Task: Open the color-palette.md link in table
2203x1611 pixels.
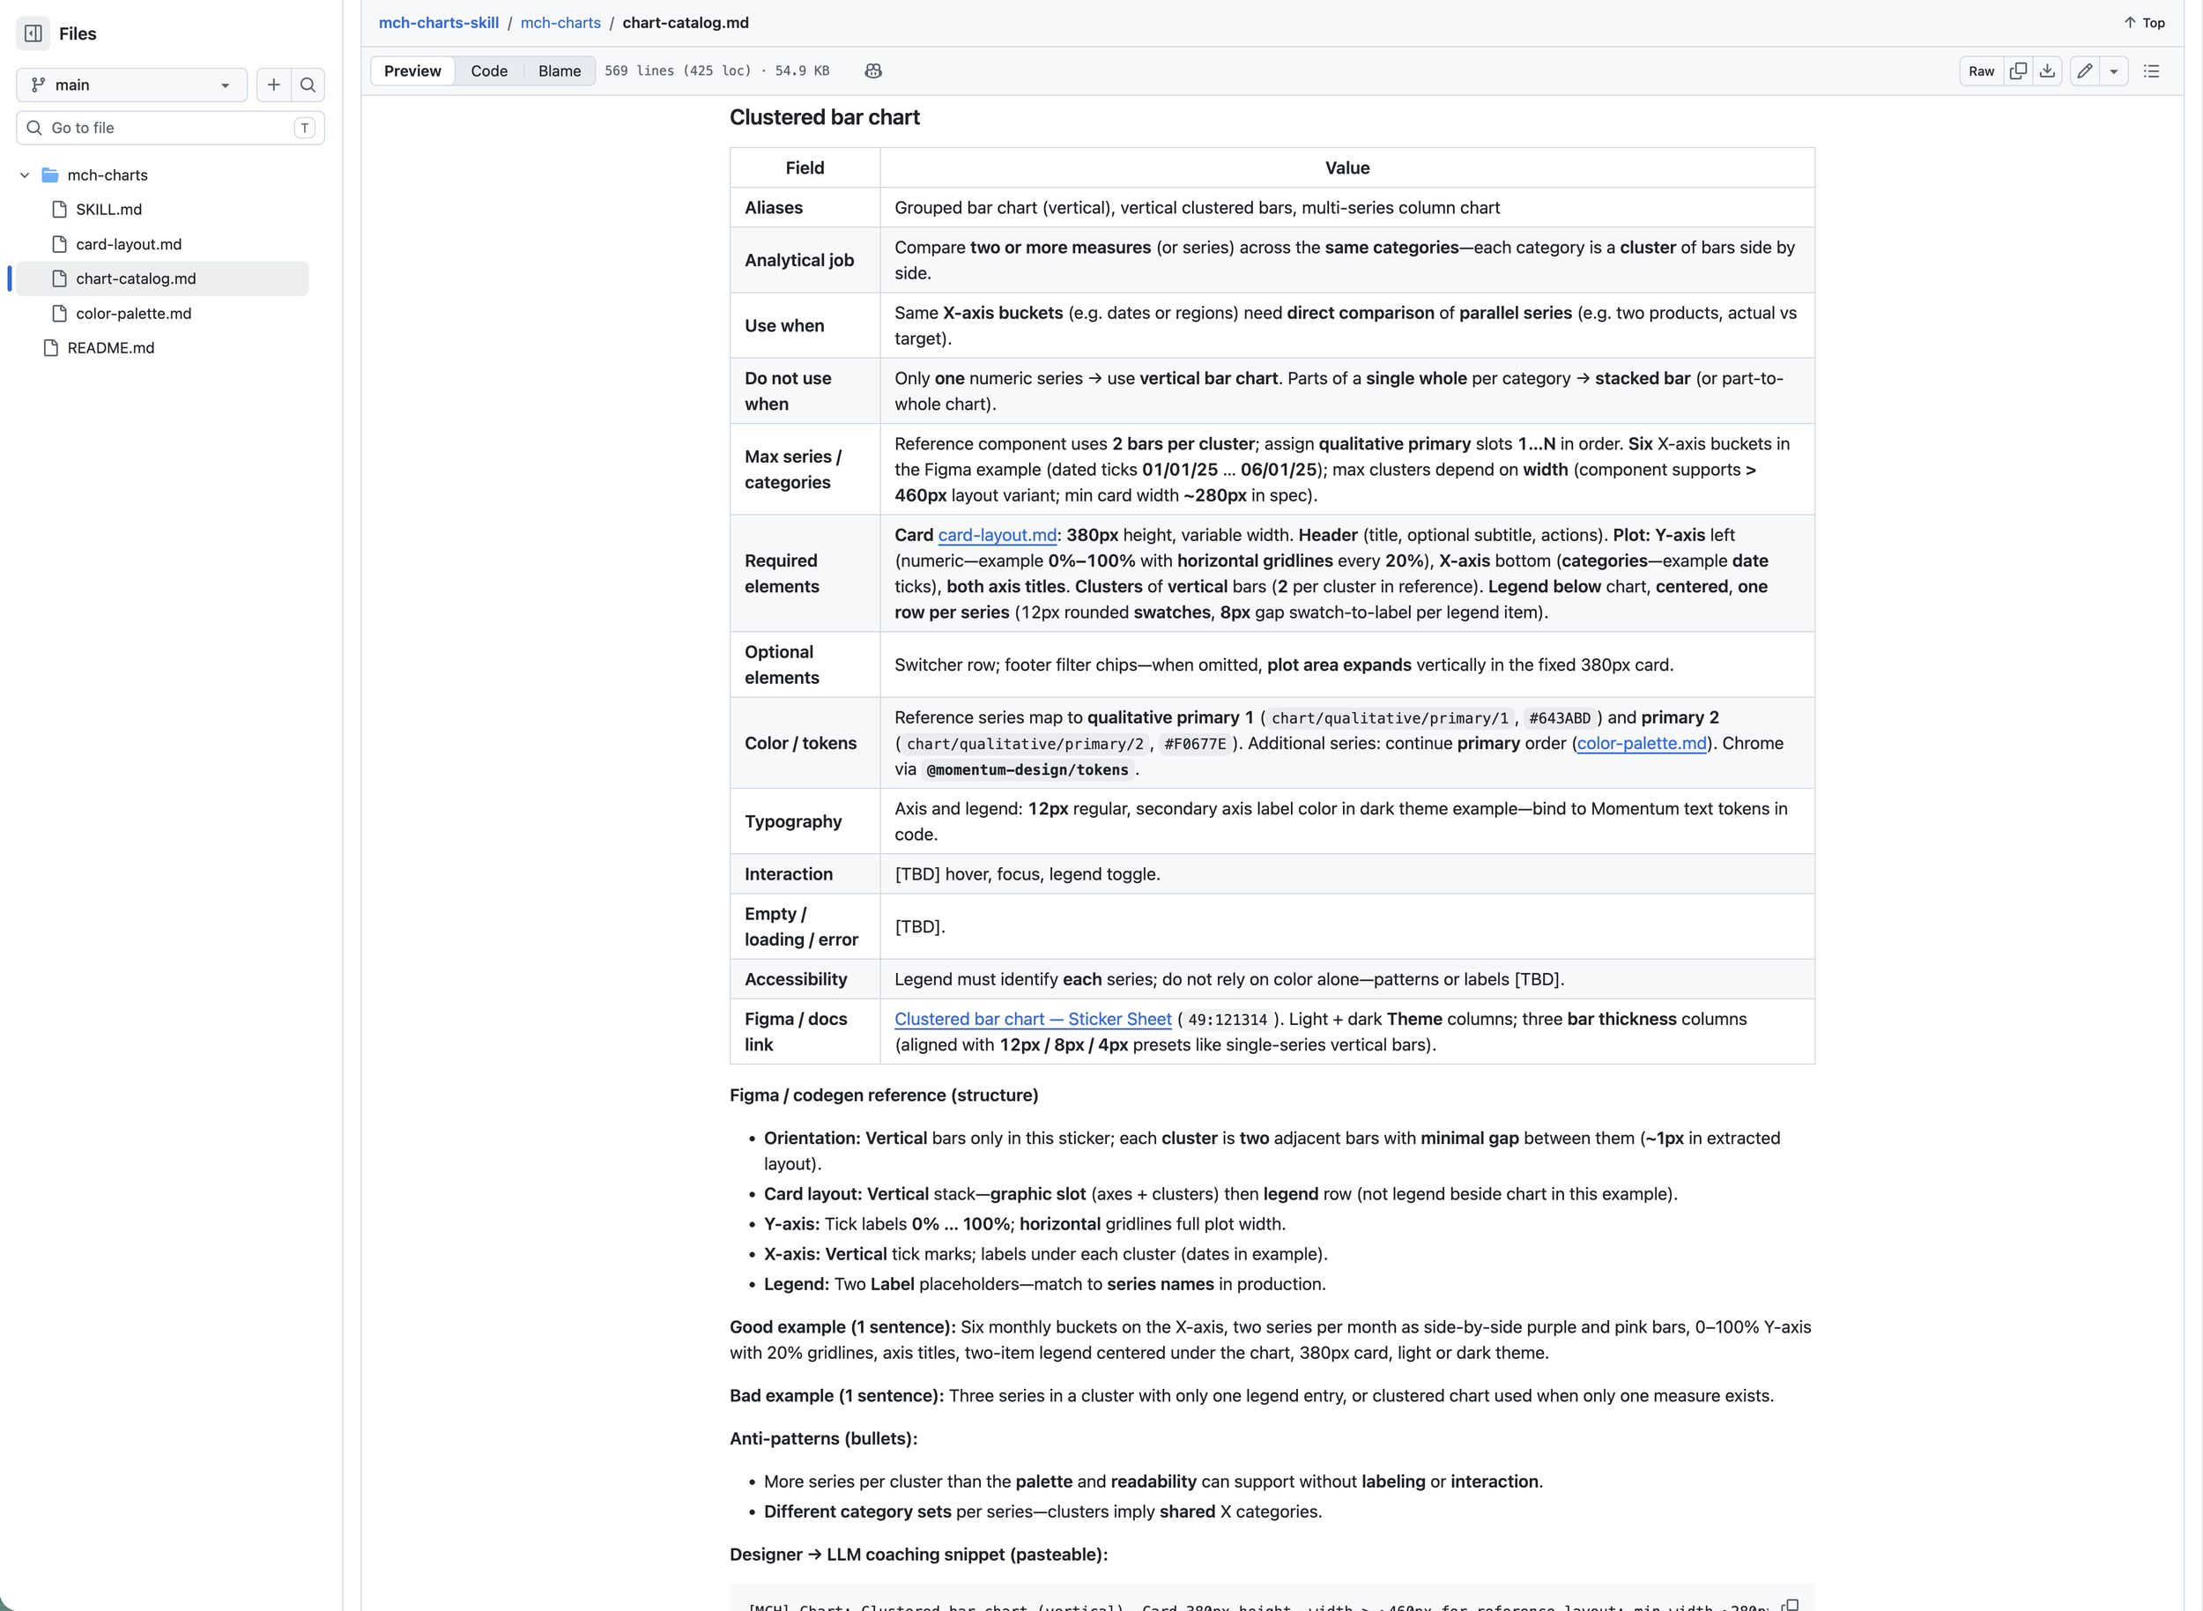Action: [1643, 744]
